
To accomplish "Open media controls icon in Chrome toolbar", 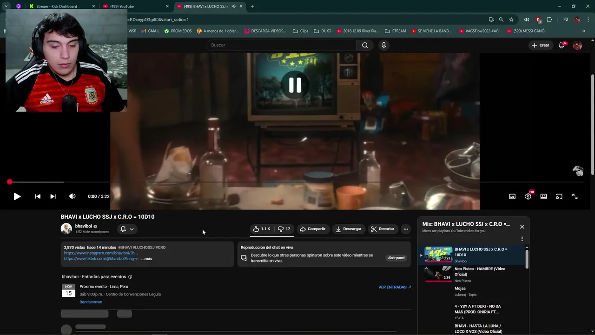I will point(566,20).
